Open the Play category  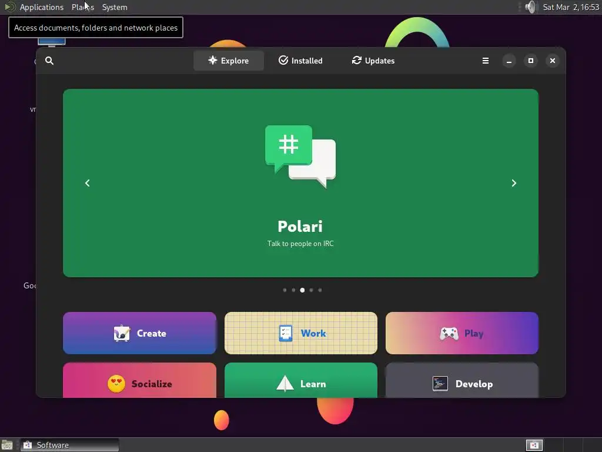pyautogui.click(x=462, y=333)
